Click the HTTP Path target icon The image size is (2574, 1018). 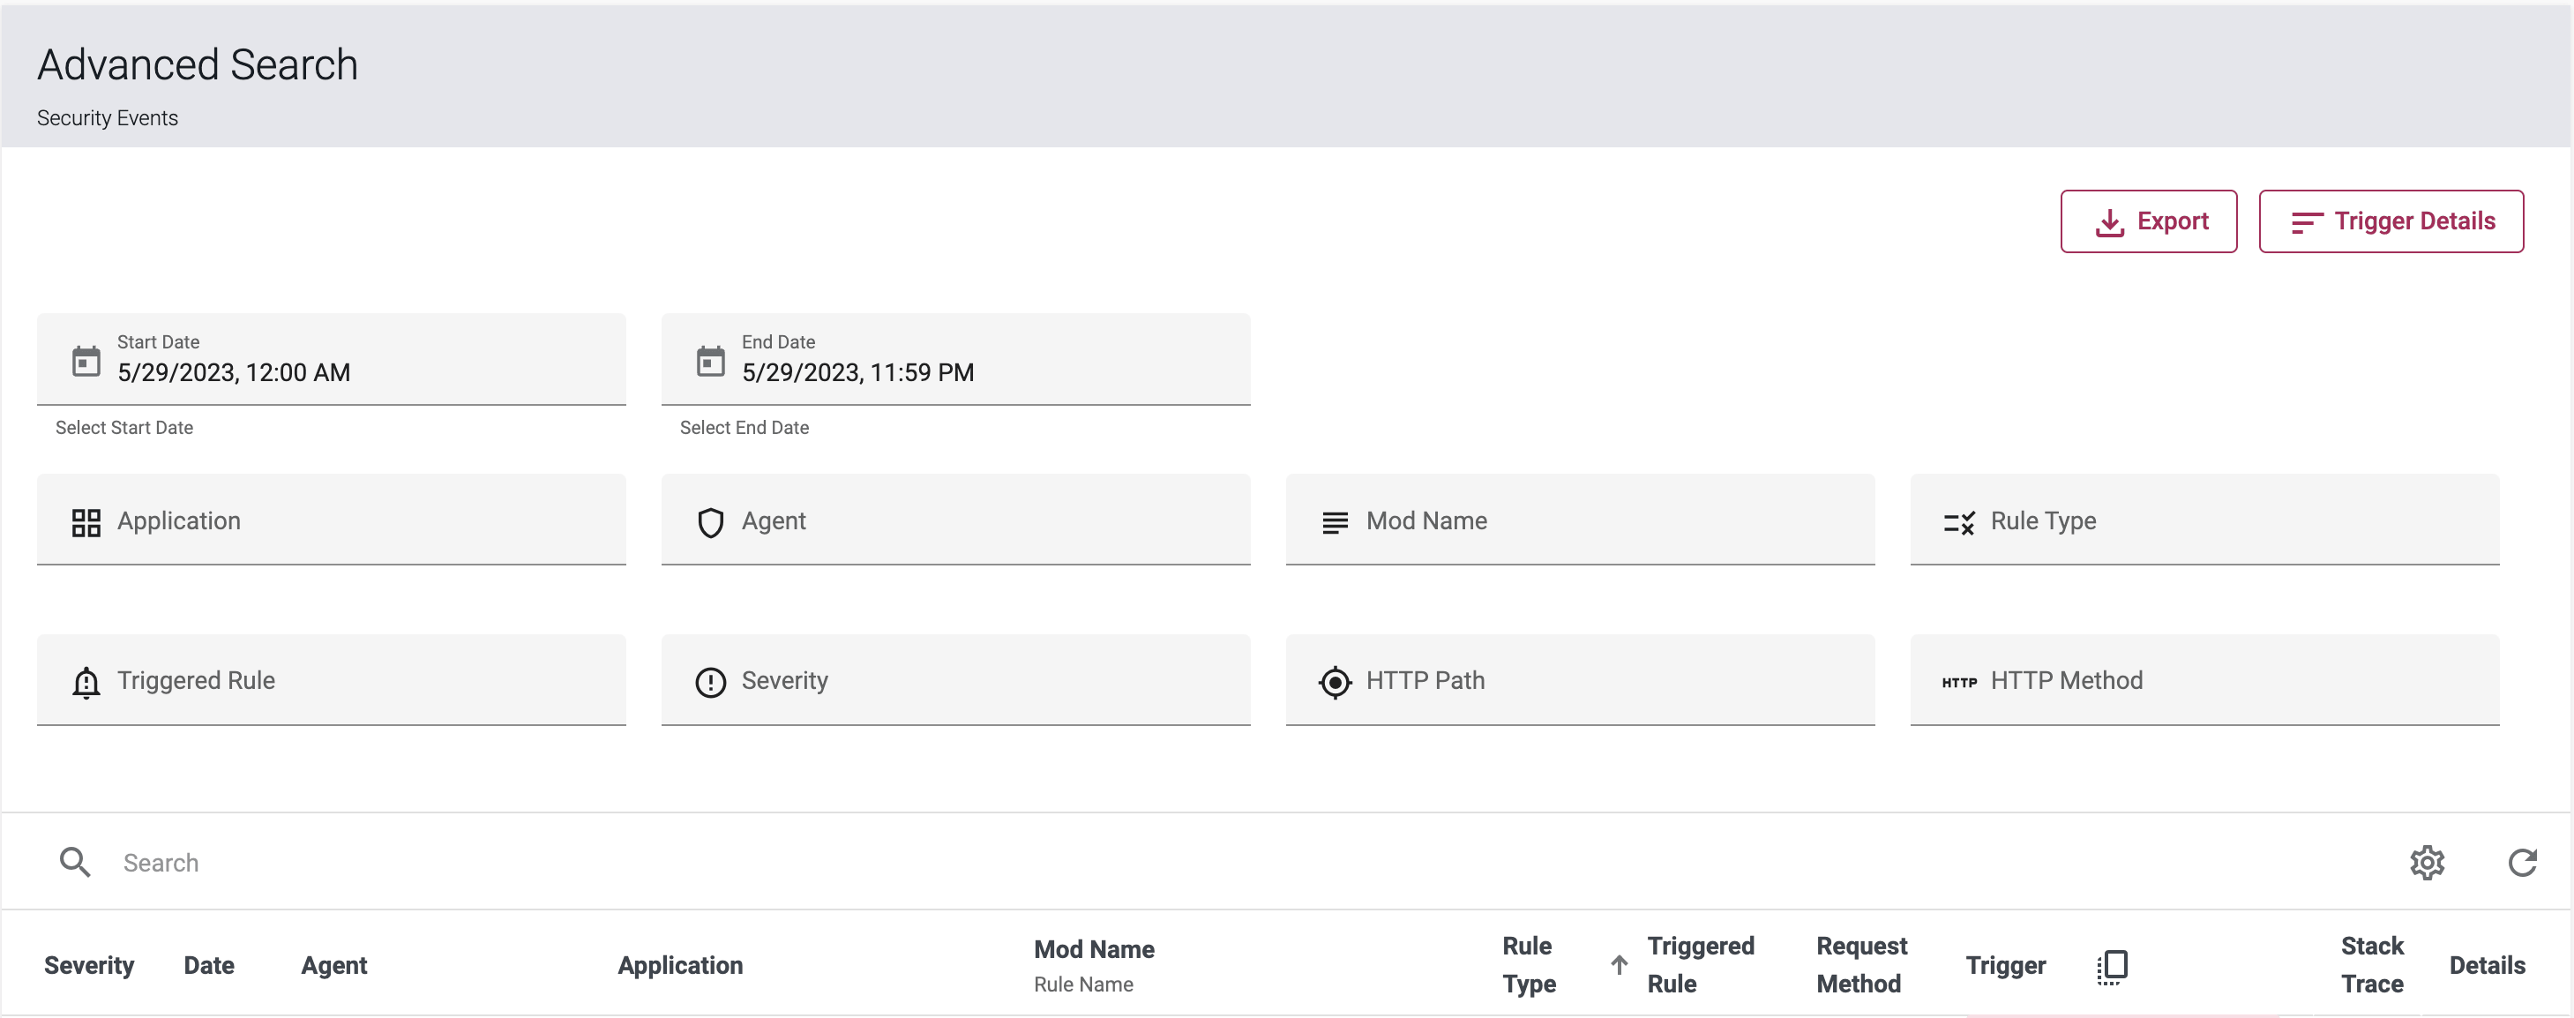tap(1335, 682)
